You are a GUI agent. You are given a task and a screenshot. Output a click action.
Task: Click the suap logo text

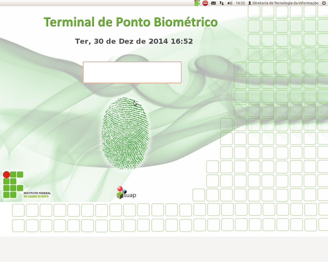click(130, 195)
